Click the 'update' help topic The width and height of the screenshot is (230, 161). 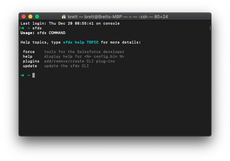tap(30, 66)
